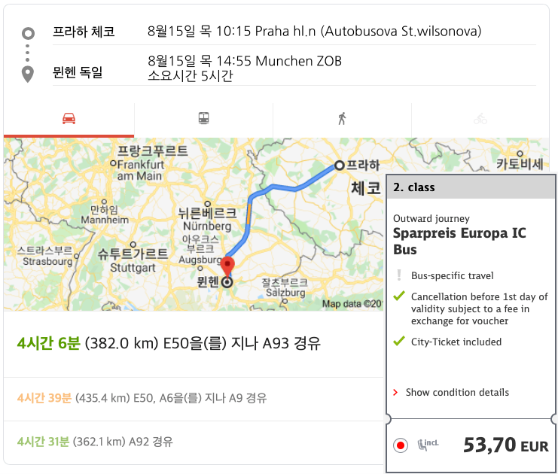This screenshot has height=474, width=558.
Task: Click the Map data copyright text
Action: [352, 304]
